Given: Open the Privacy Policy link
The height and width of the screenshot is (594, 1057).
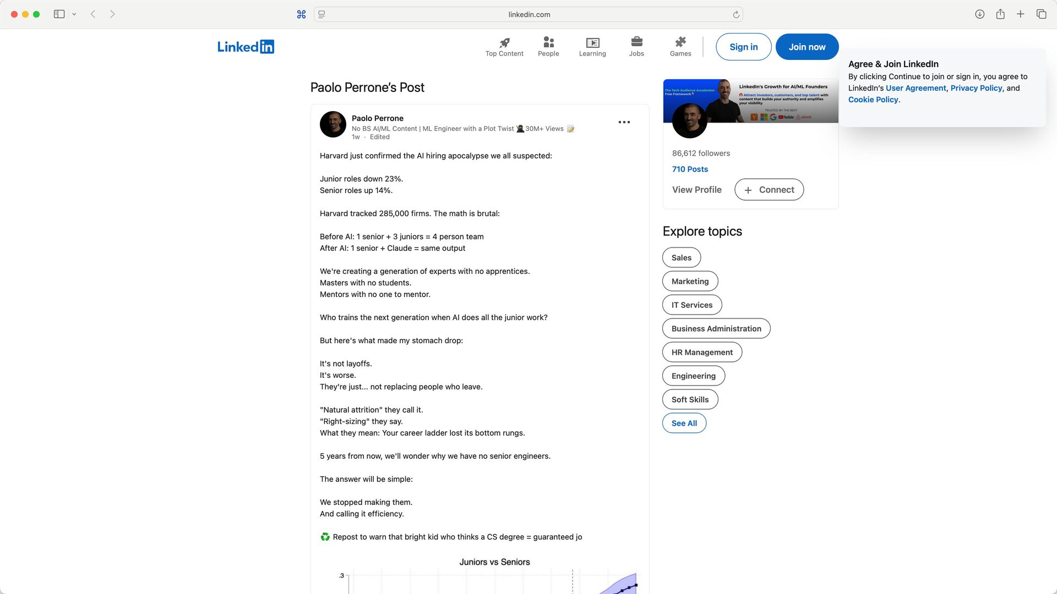Looking at the screenshot, I should (976, 88).
